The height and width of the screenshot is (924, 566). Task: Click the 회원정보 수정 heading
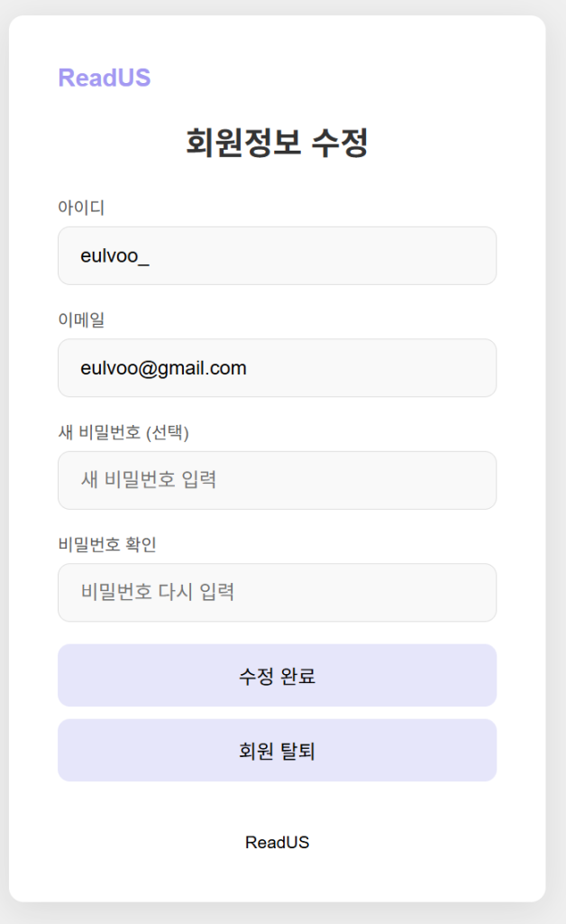pyautogui.click(x=277, y=143)
